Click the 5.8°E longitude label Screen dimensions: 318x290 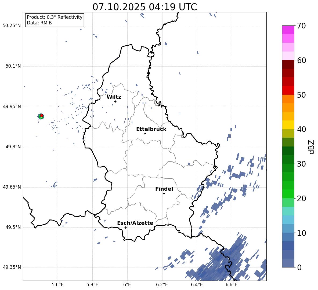[x=92, y=285]
